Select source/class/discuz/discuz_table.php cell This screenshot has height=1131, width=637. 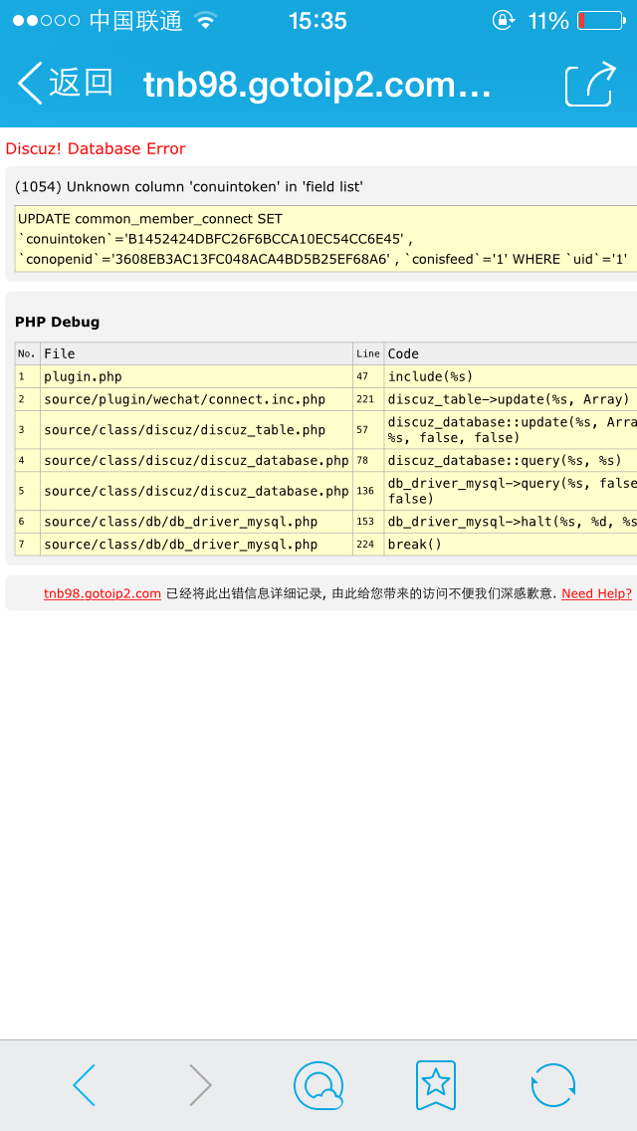point(196,430)
